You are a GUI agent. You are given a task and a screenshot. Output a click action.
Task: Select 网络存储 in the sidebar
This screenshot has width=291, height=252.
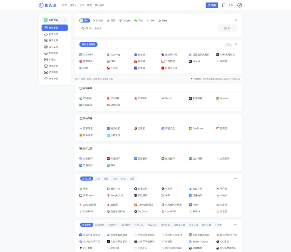click(x=54, y=34)
